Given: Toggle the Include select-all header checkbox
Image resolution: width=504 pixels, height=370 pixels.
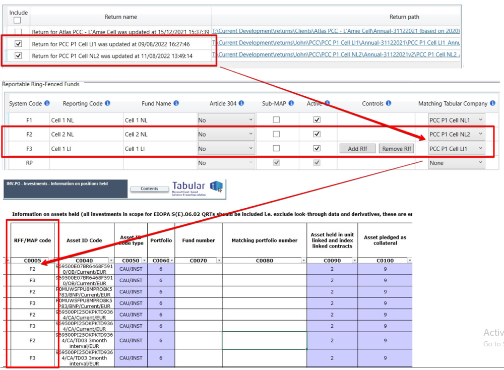Looking at the screenshot, I should coord(16,21).
